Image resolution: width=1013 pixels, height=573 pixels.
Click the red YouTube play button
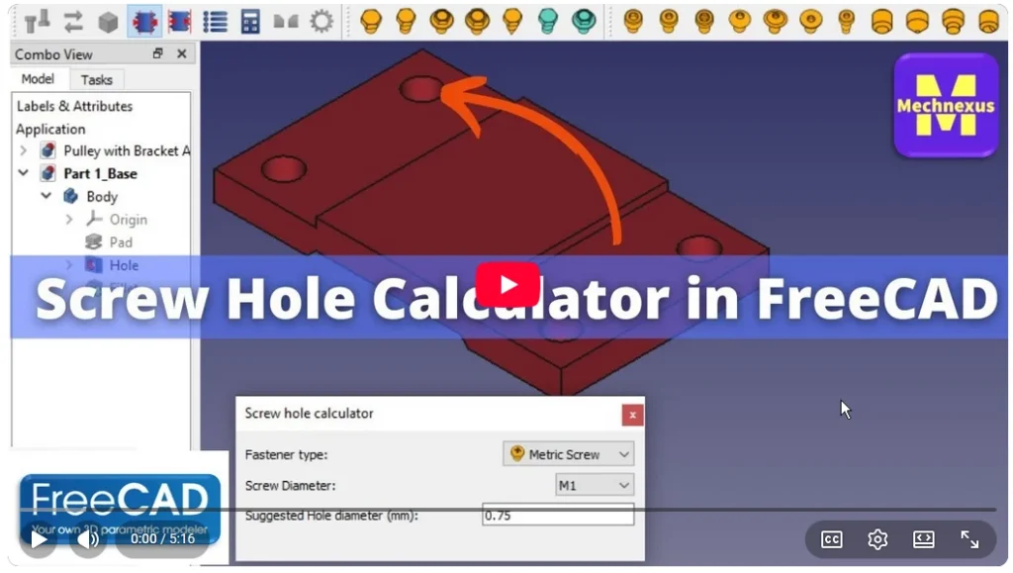507,285
